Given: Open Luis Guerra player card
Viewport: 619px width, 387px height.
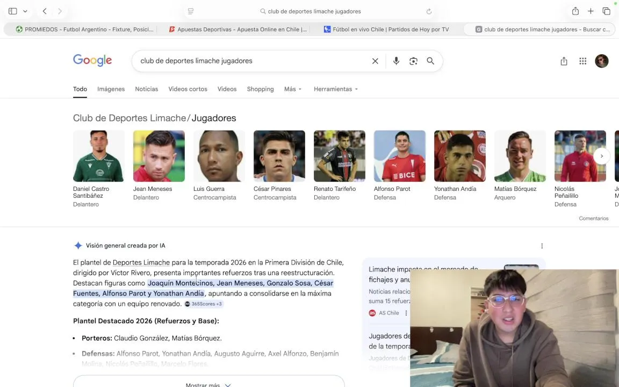Looking at the screenshot, I should pos(219,166).
